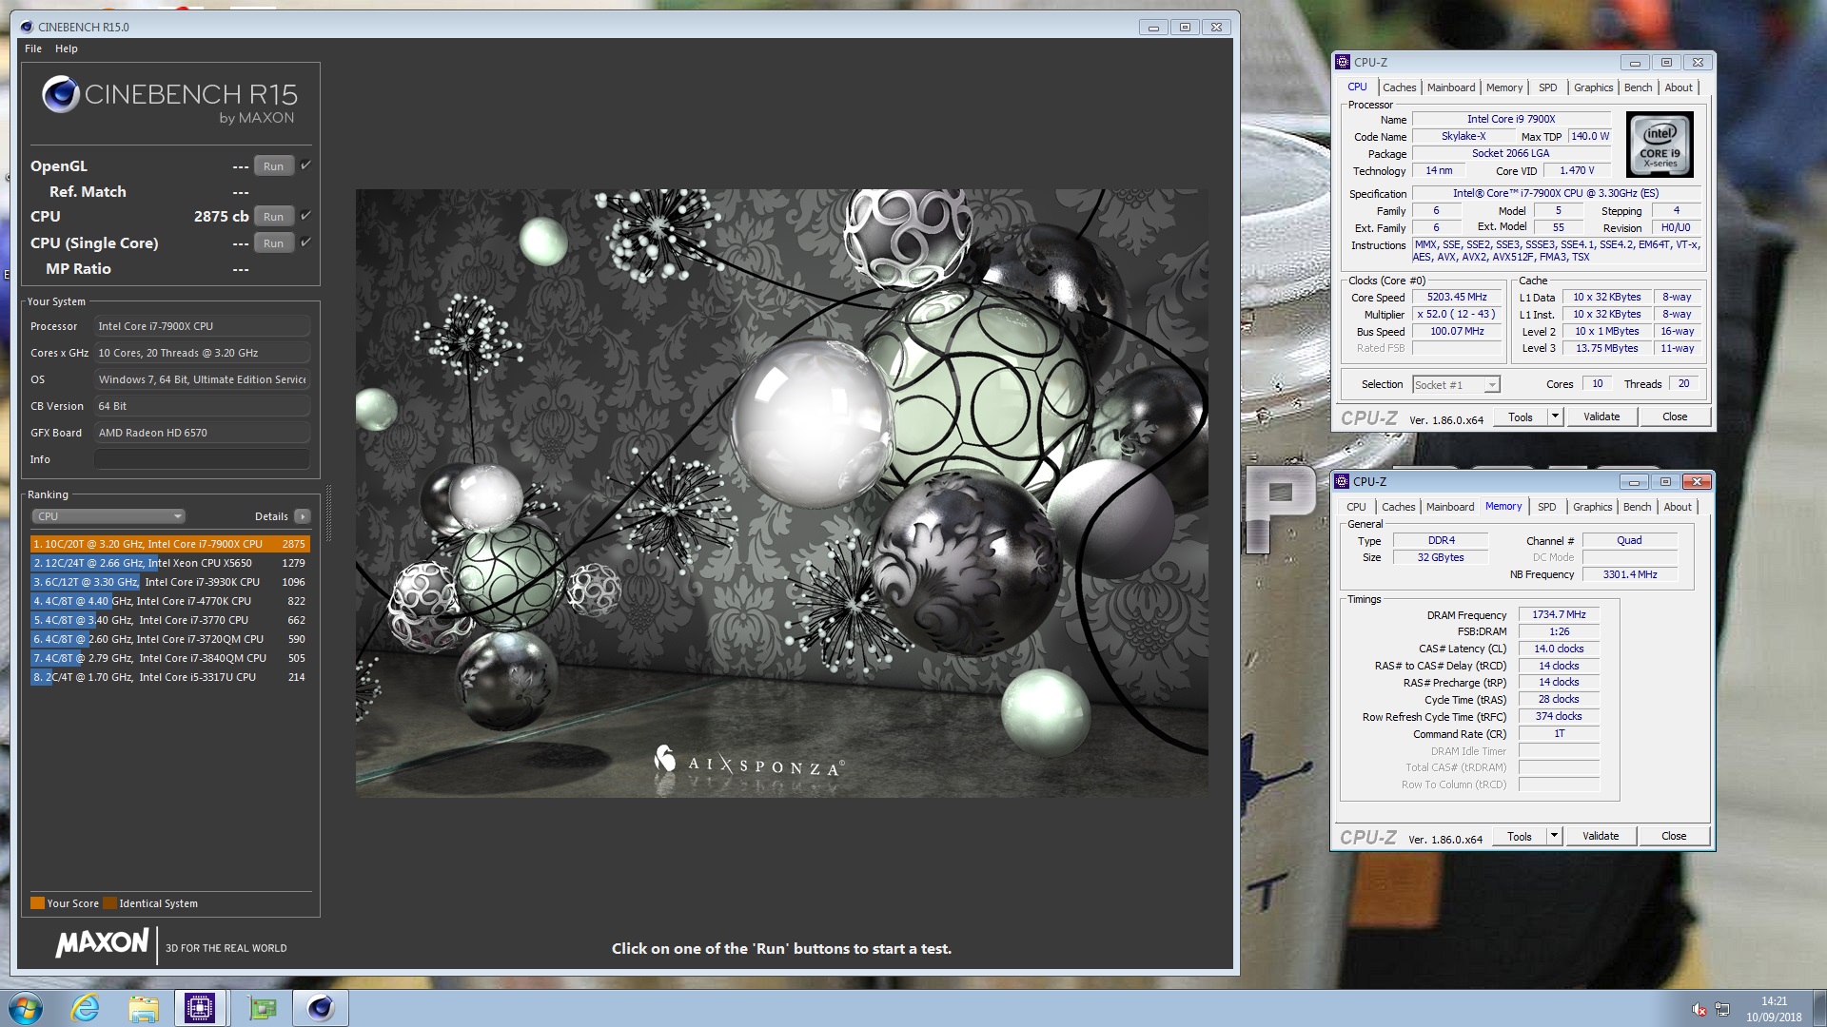Select ranking entry Core i7-3840QM

(x=169, y=658)
